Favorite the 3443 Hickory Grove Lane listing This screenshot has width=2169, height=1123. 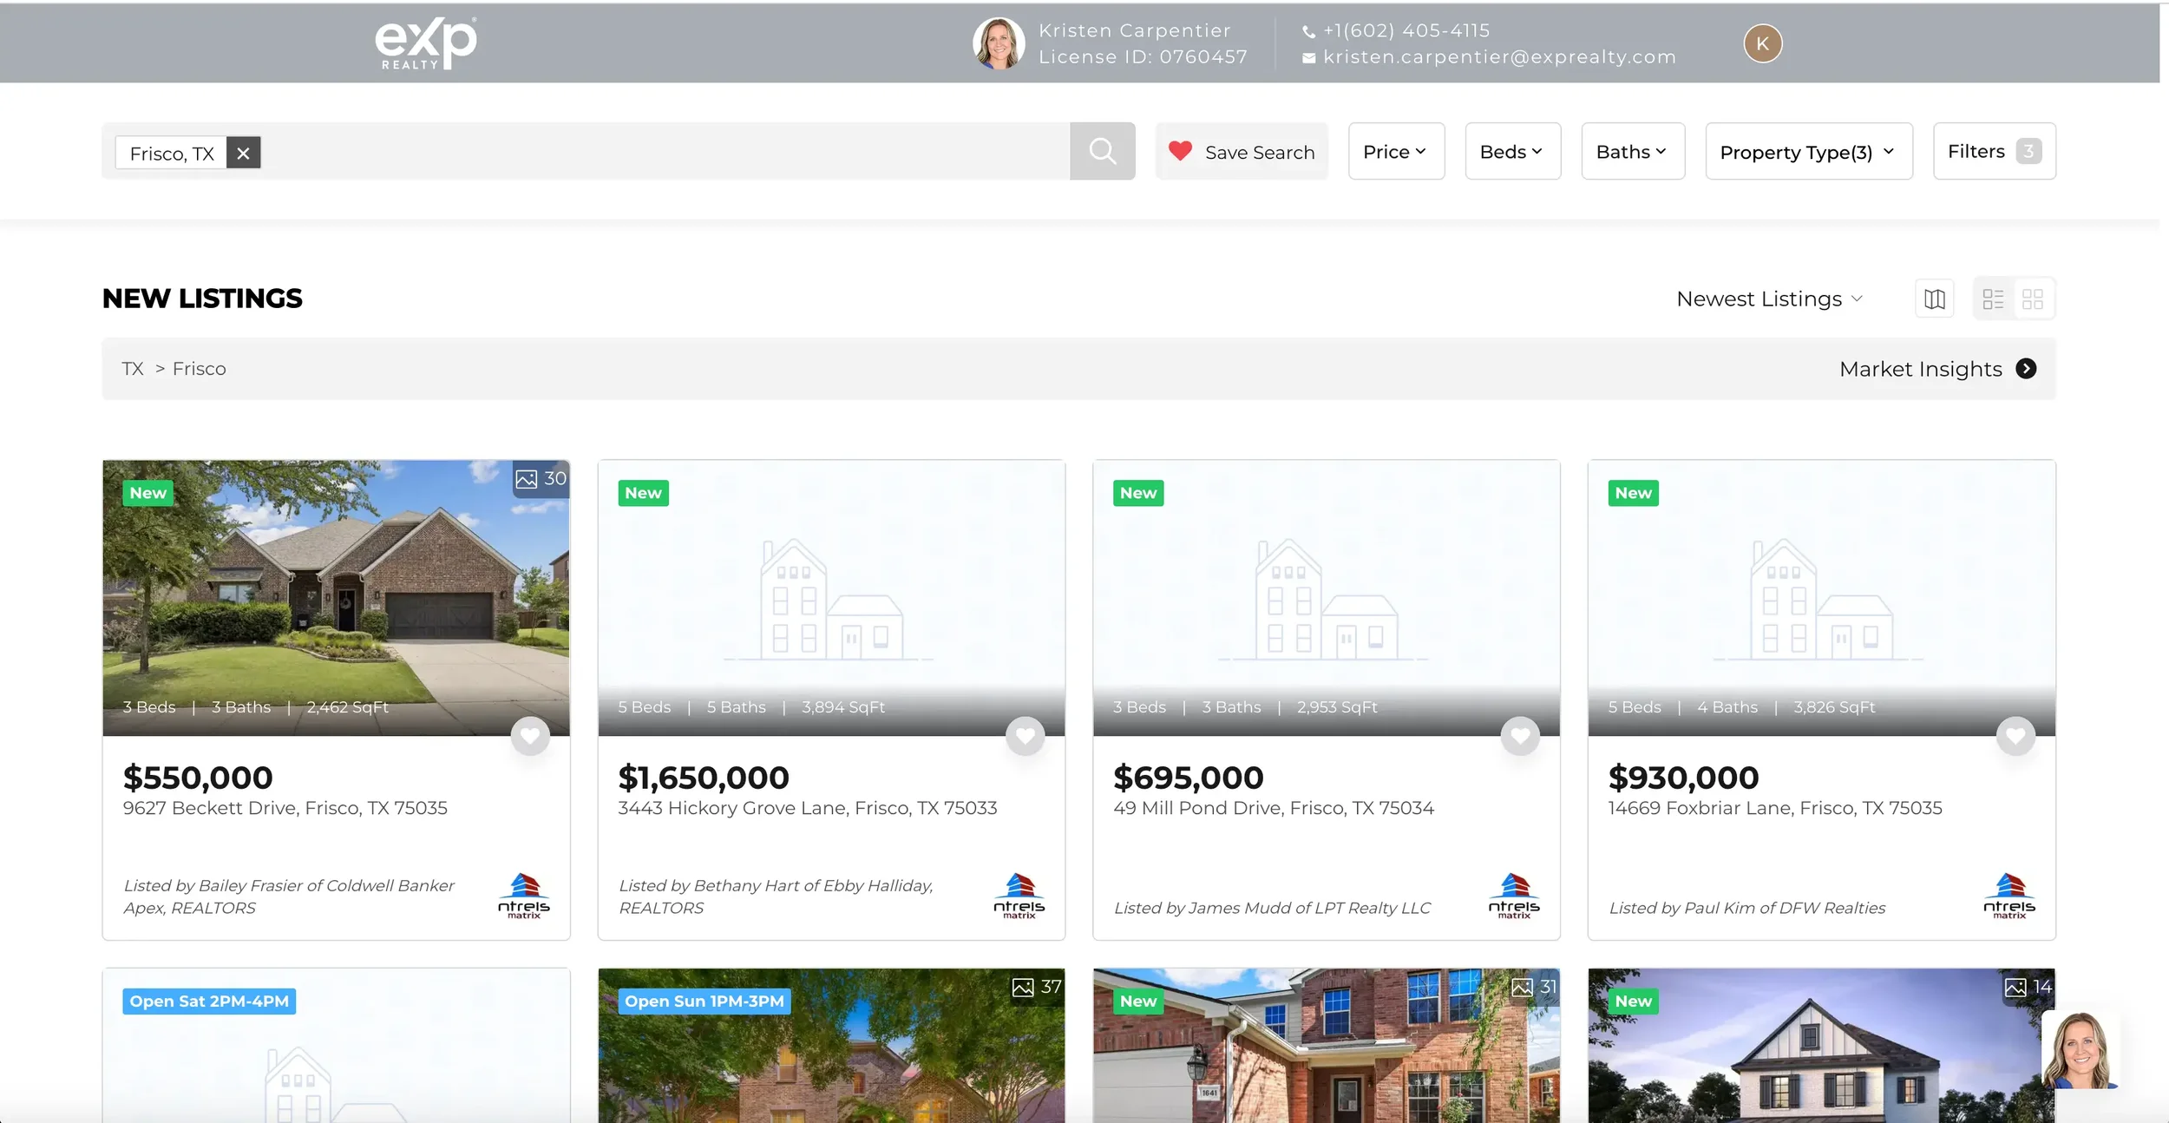(x=1025, y=736)
